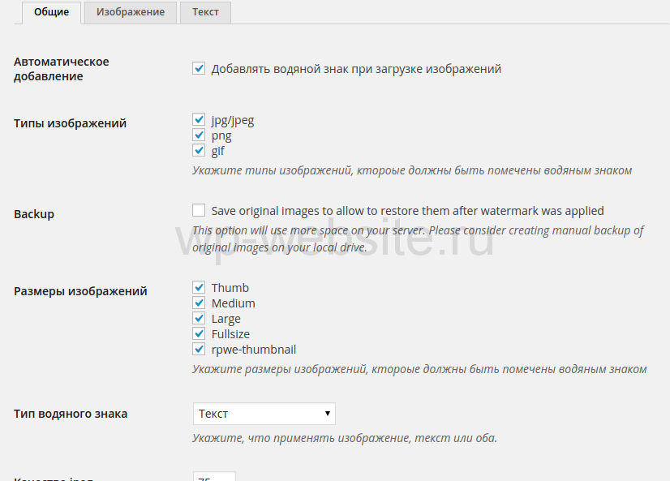Uncheck the Large image size
The image size is (670, 481).
coord(199,319)
